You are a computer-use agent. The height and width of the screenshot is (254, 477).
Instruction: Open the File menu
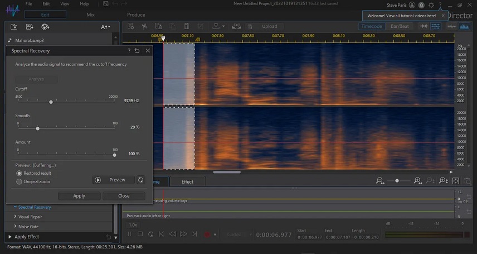point(28,4)
